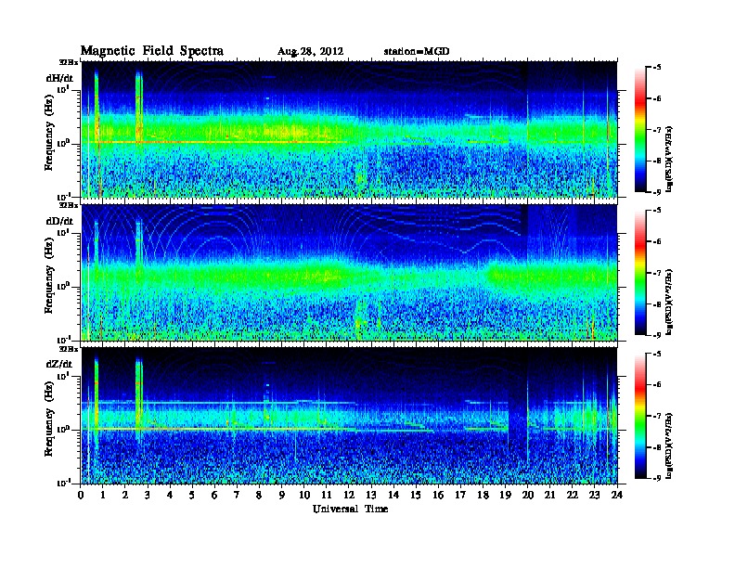The height and width of the screenshot is (568, 735).
Task: Click the dD/dt spectrogram plot
Action: click(x=349, y=273)
